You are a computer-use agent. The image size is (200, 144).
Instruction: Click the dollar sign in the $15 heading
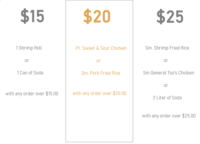(x=25, y=16)
